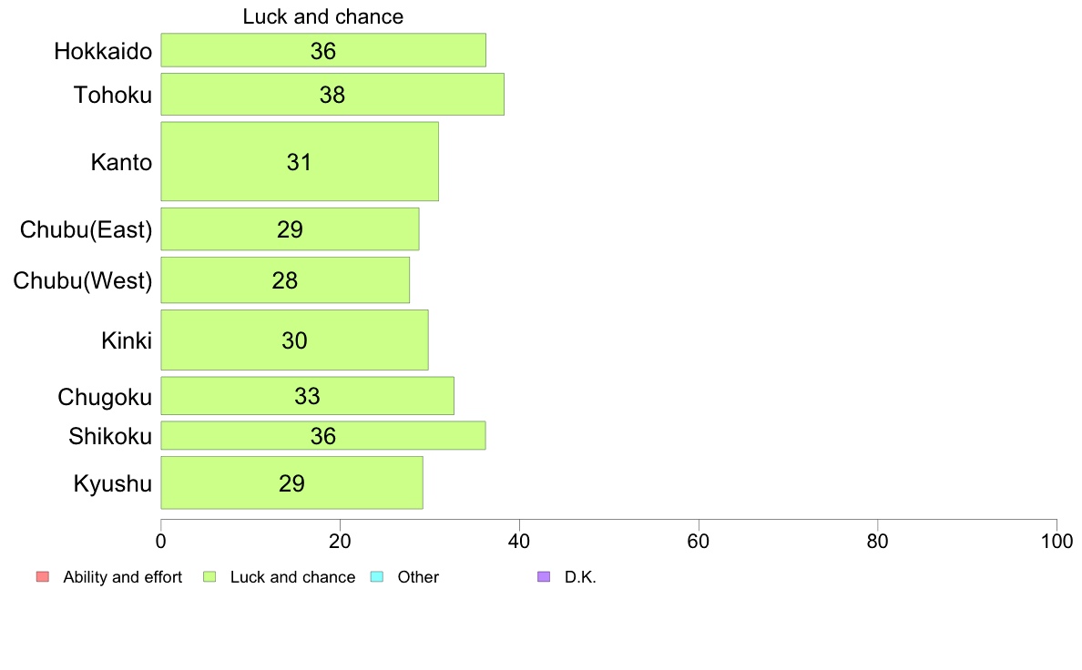Select the Kyushu bar showing 29
Image resolution: width=1082 pixels, height=670 pixels.
click(291, 483)
